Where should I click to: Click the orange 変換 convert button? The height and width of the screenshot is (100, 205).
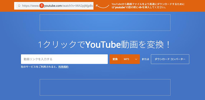pyautogui.click(x=115, y=59)
